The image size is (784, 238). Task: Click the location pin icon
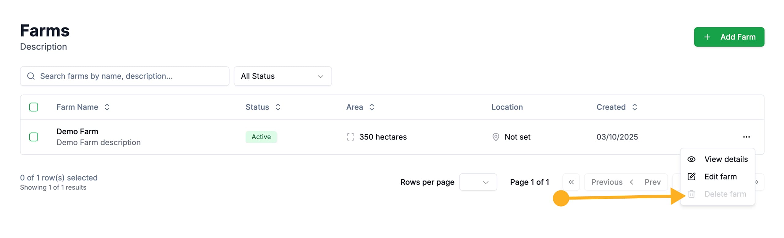point(495,137)
